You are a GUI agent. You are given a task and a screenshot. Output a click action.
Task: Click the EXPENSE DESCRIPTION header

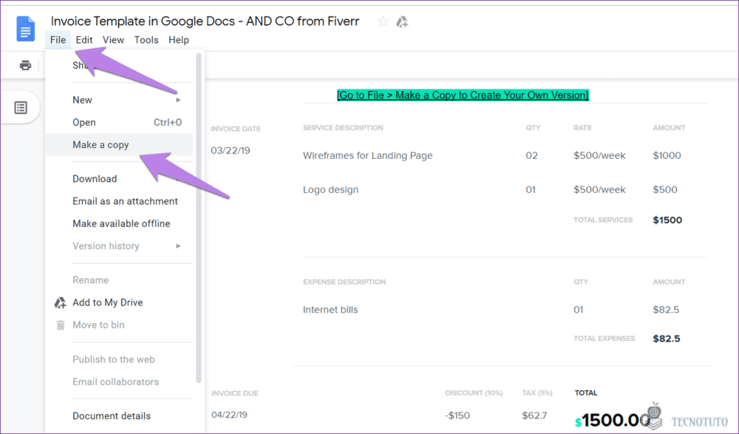click(344, 282)
